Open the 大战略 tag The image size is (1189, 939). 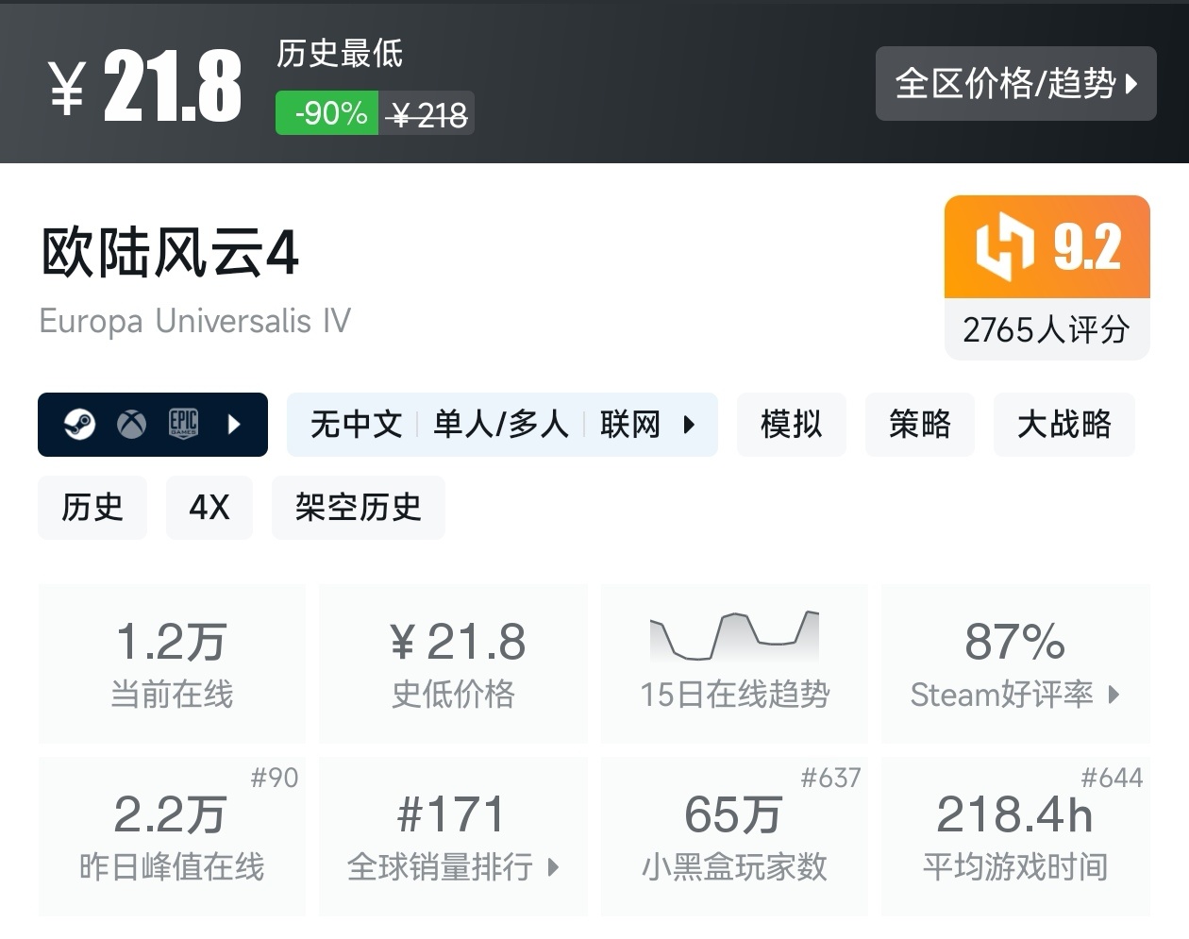tap(1064, 425)
